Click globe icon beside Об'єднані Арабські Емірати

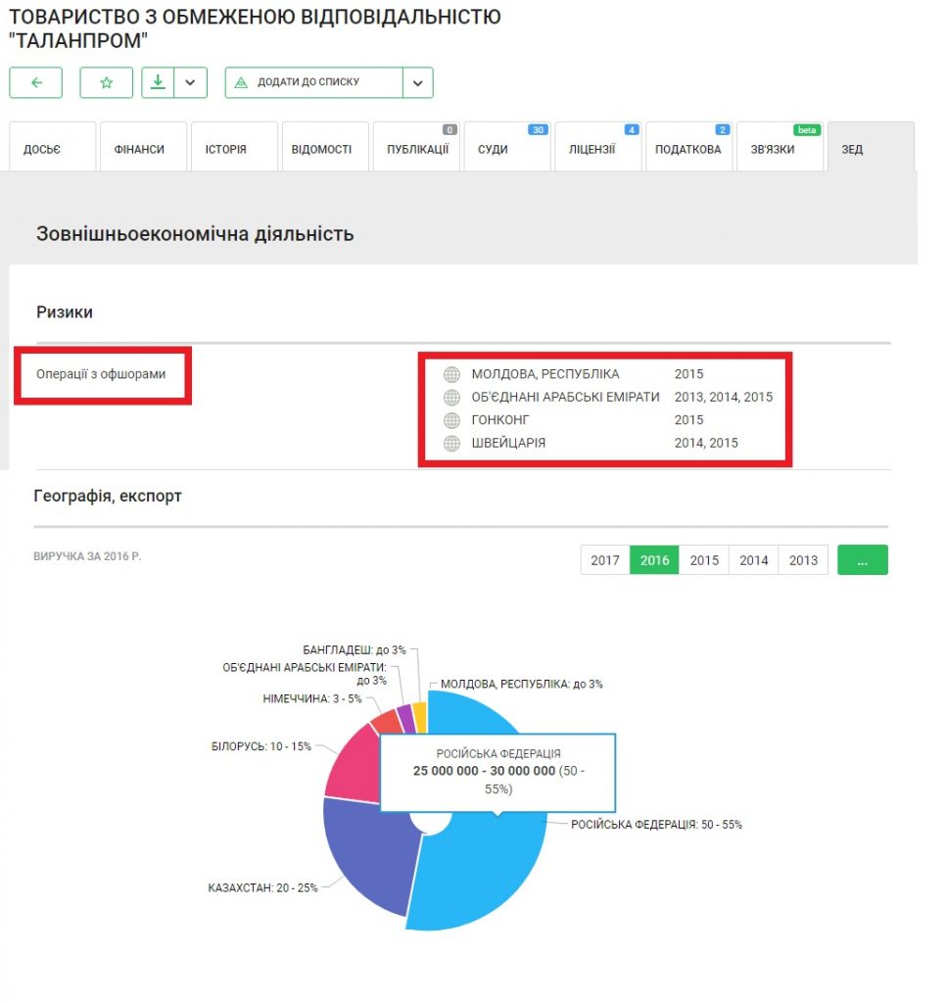451,398
